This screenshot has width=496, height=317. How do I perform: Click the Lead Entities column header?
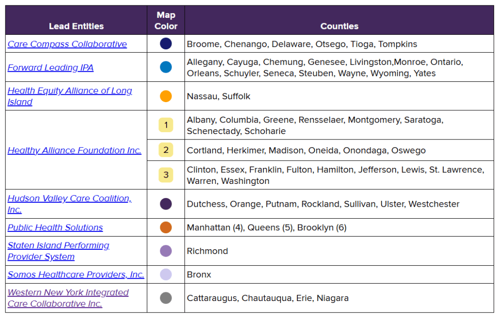[x=76, y=26]
